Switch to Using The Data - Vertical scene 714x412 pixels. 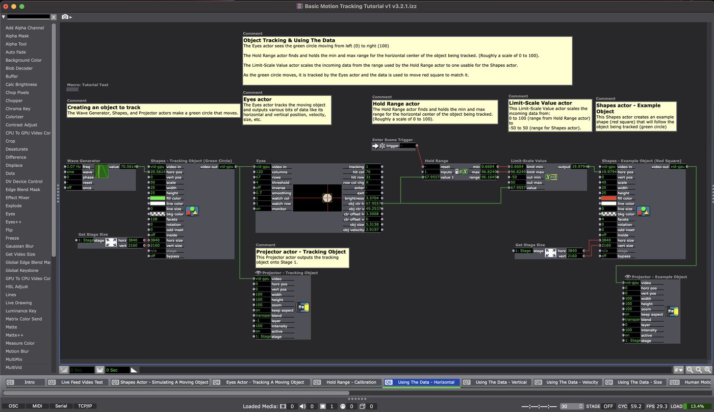(x=501, y=382)
